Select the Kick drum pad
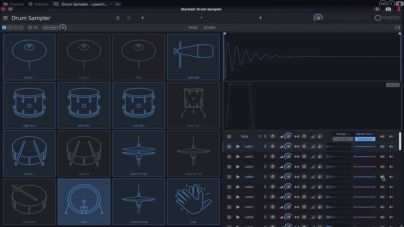This screenshot has width=404, height=227. point(84,202)
